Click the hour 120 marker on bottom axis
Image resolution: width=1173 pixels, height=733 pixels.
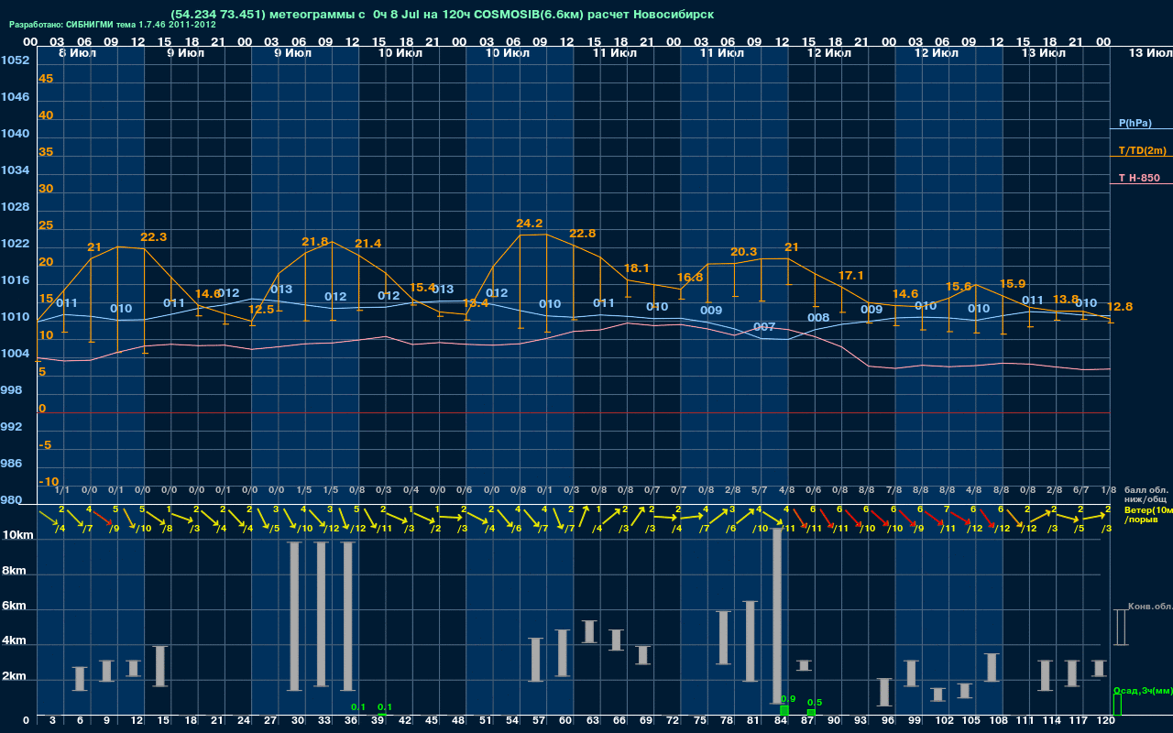point(1106,721)
